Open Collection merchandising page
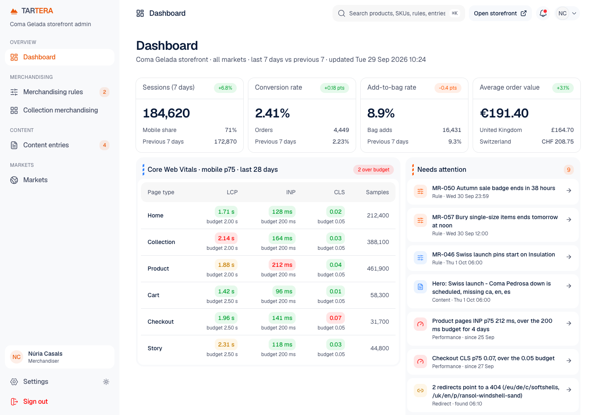Image resolution: width=597 pixels, height=415 pixels. [60, 110]
